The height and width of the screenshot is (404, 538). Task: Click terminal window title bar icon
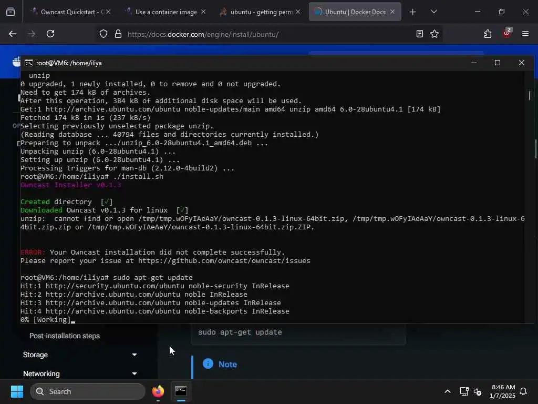[29, 63]
